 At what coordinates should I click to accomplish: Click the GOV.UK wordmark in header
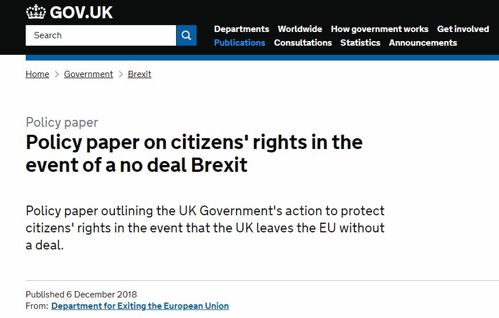tap(81, 13)
